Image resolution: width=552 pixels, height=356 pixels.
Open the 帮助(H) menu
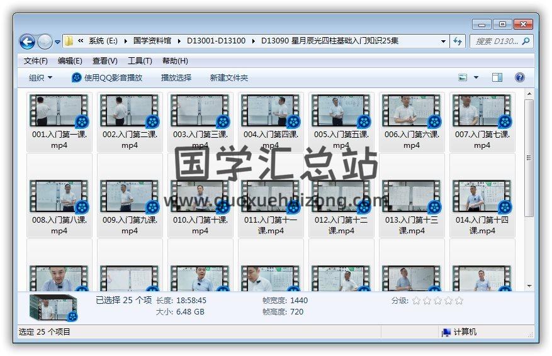pyautogui.click(x=175, y=61)
